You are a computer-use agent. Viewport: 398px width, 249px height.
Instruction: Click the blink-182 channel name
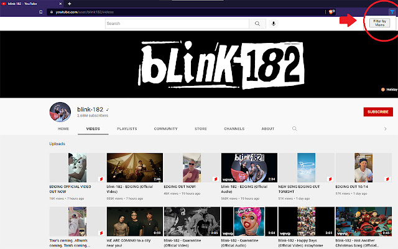[x=90, y=110]
